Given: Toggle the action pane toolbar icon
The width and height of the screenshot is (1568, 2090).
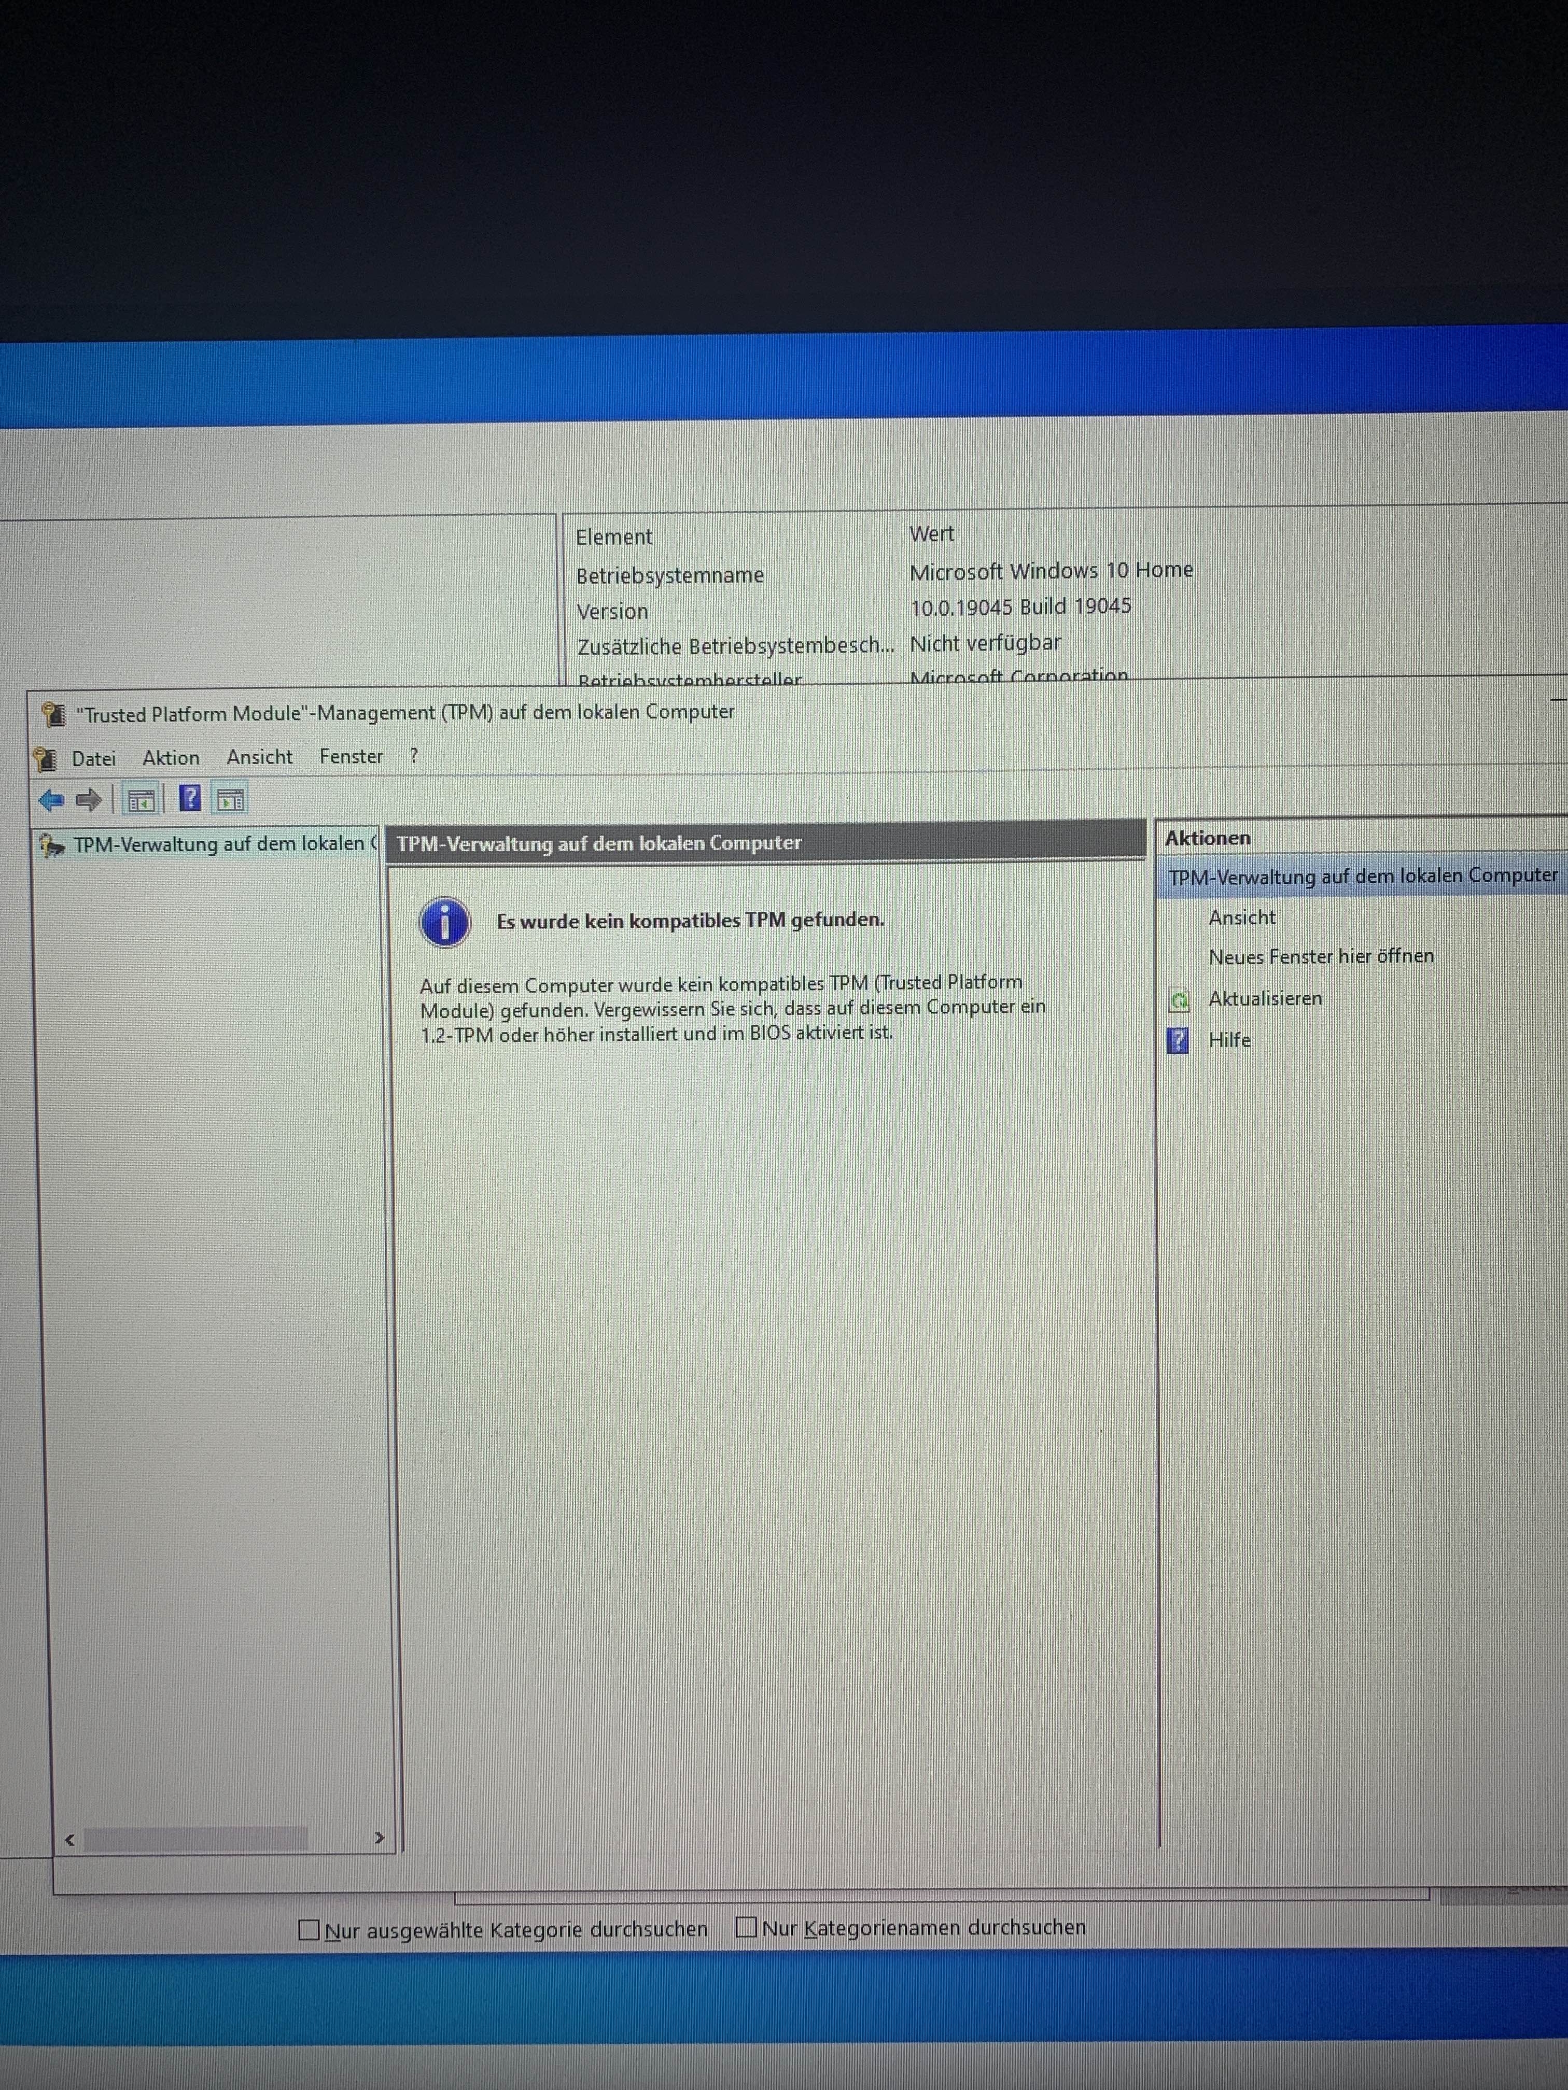Looking at the screenshot, I should pyautogui.click(x=231, y=800).
